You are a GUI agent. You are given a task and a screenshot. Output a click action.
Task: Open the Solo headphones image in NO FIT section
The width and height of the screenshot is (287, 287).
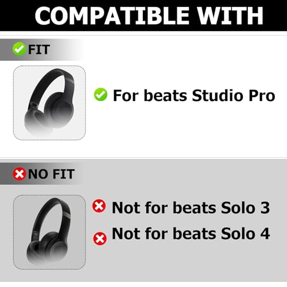click(49, 232)
